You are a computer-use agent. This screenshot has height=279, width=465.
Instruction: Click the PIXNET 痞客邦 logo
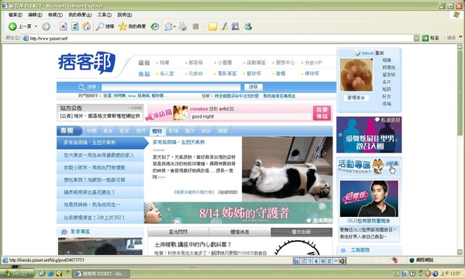(87, 63)
